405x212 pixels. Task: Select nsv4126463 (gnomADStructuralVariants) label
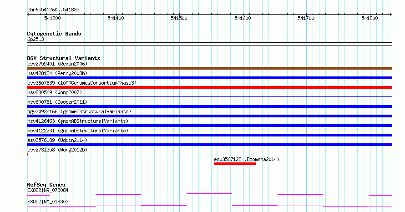78,121
